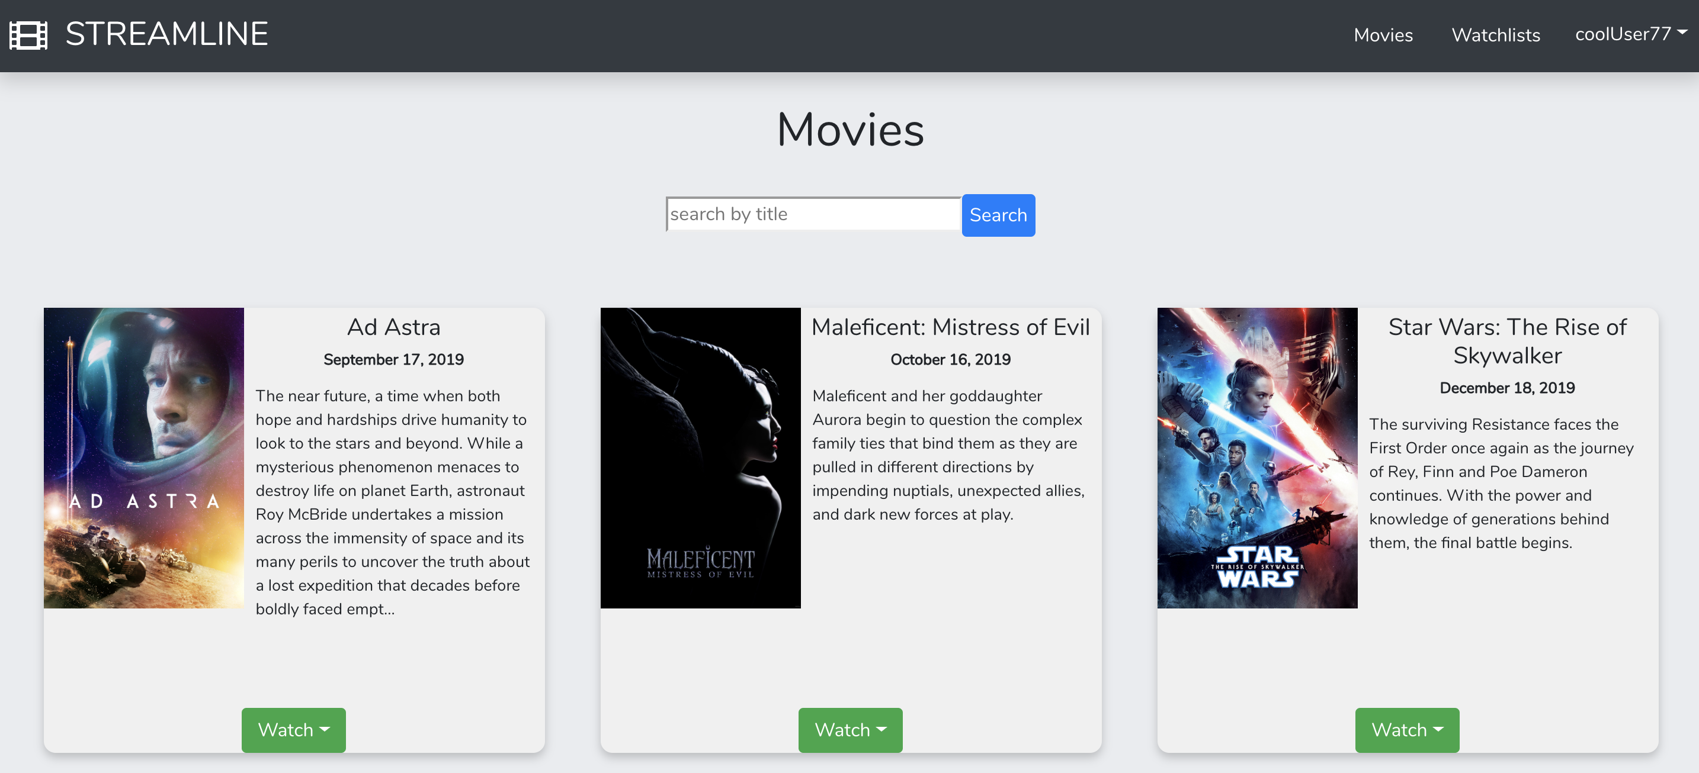Image resolution: width=1699 pixels, height=773 pixels.
Task: Open the Ad Astra poster thumbnail
Action: pos(144,458)
